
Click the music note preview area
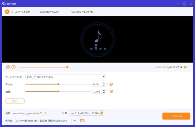tap(98, 40)
